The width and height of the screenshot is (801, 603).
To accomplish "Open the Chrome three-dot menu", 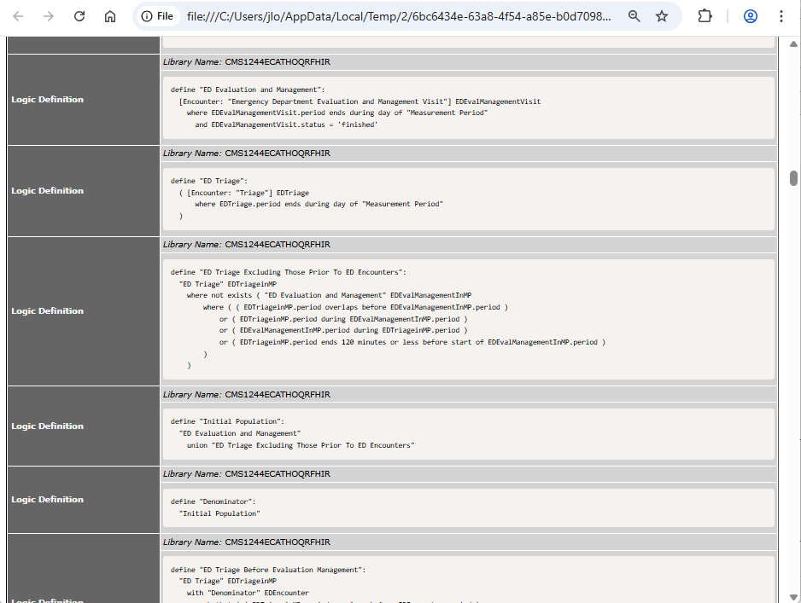I will (x=781, y=16).
